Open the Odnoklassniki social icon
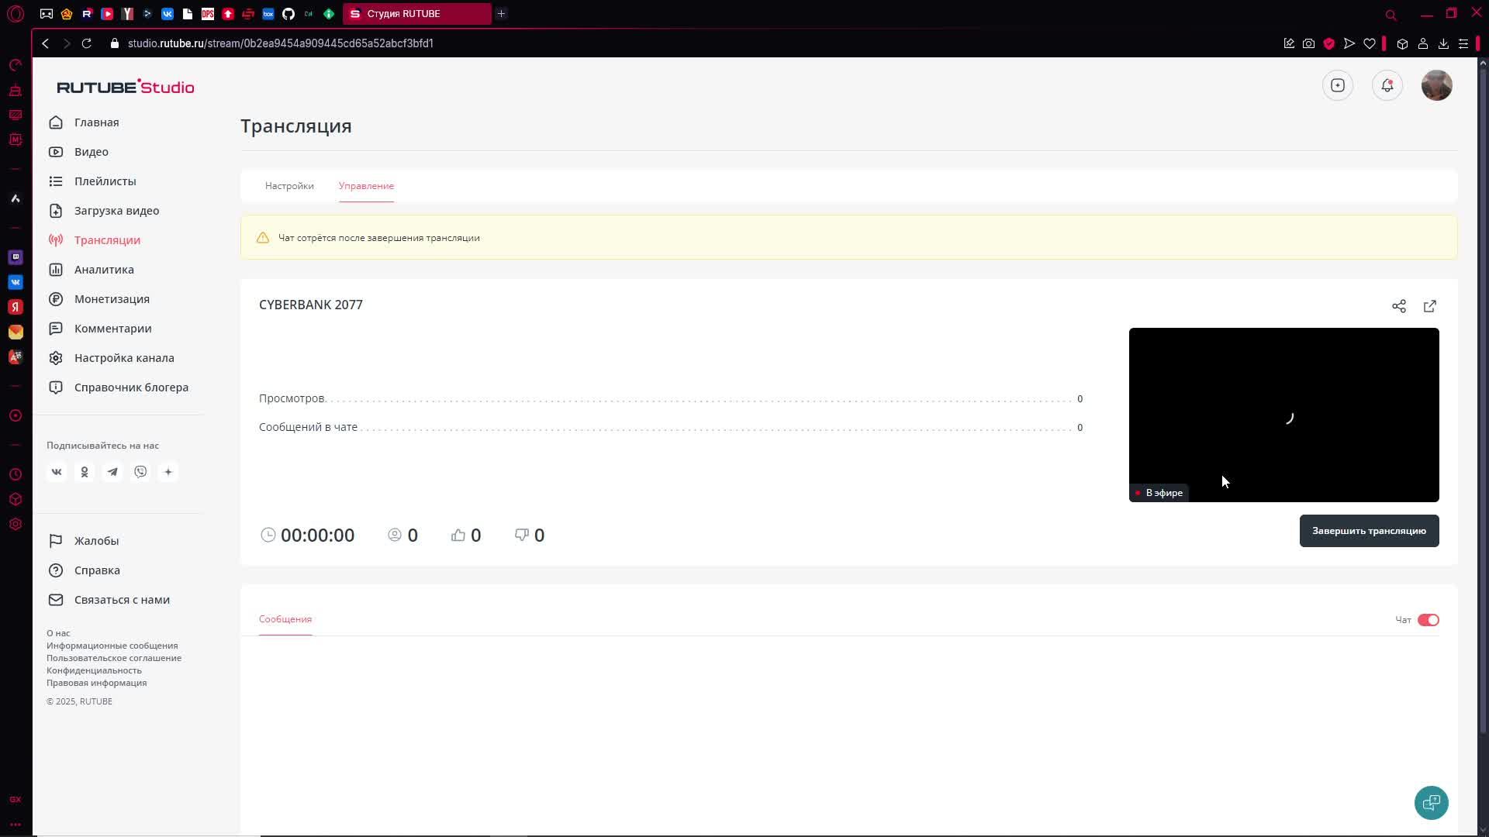This screenshot has height=837, width=1489. [x=85, y=472]
